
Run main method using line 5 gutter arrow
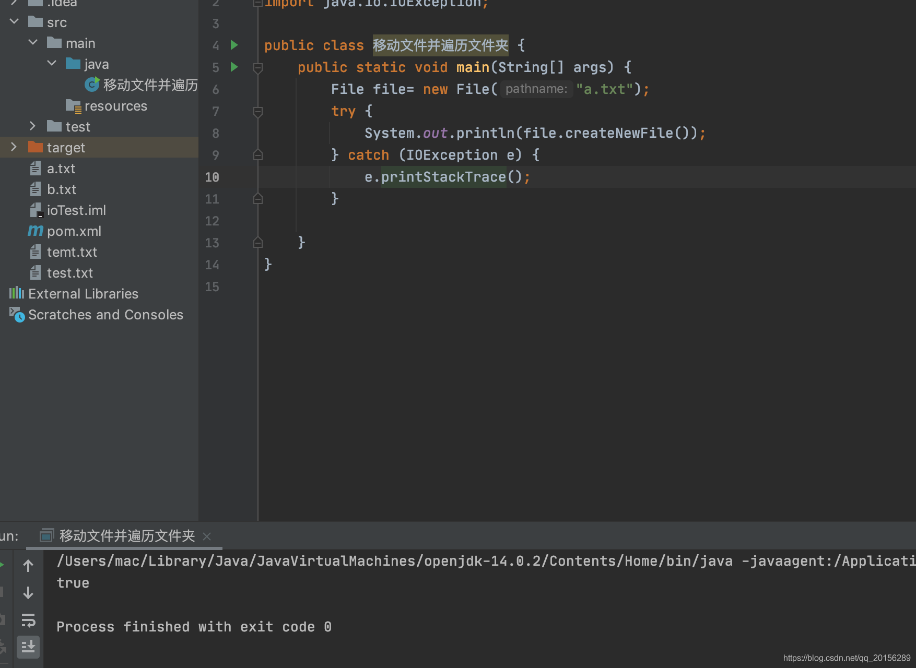click(x=234, y=67)
